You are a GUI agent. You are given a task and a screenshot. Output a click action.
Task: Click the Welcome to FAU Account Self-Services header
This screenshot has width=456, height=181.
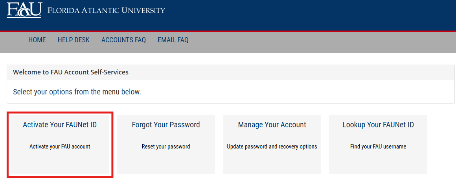(71, 72)
